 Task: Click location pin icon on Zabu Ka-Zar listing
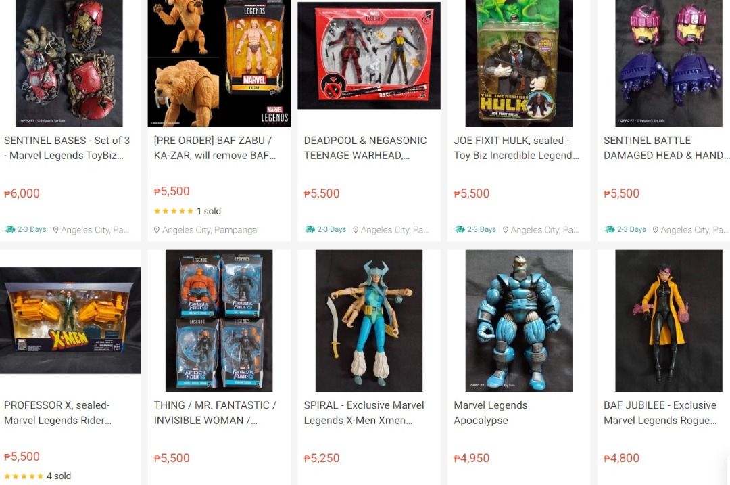pos(157,230)
